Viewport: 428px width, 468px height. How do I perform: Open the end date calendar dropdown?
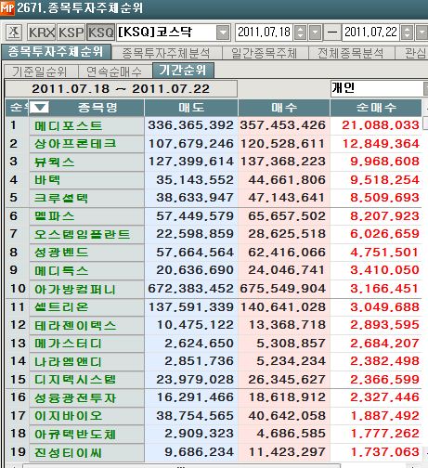pyautogui.click(x=422, y=32)
